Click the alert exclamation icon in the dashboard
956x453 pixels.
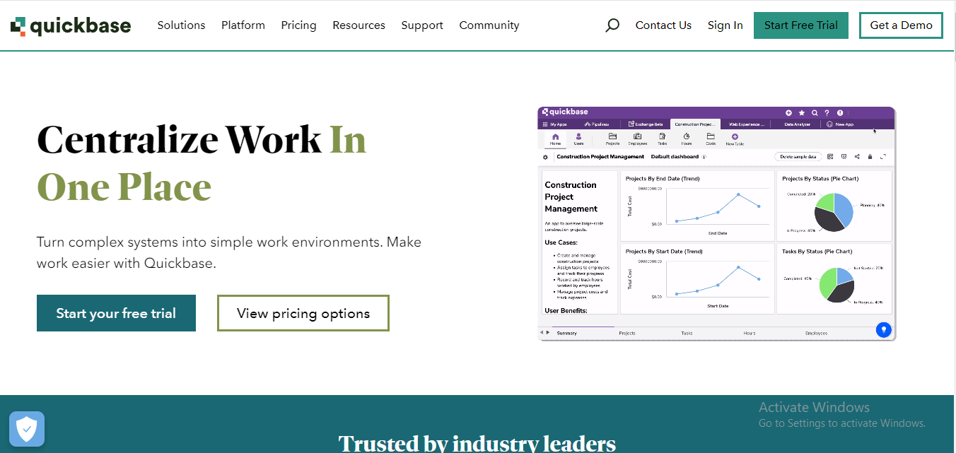840,112
